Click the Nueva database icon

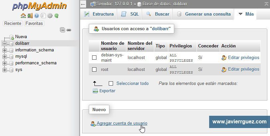pyautogui.click(x=12, y=37)
